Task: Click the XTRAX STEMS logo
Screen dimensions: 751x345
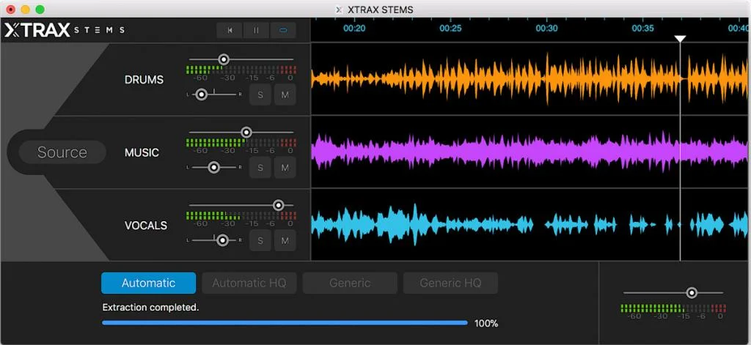Action: pos(65,30)
